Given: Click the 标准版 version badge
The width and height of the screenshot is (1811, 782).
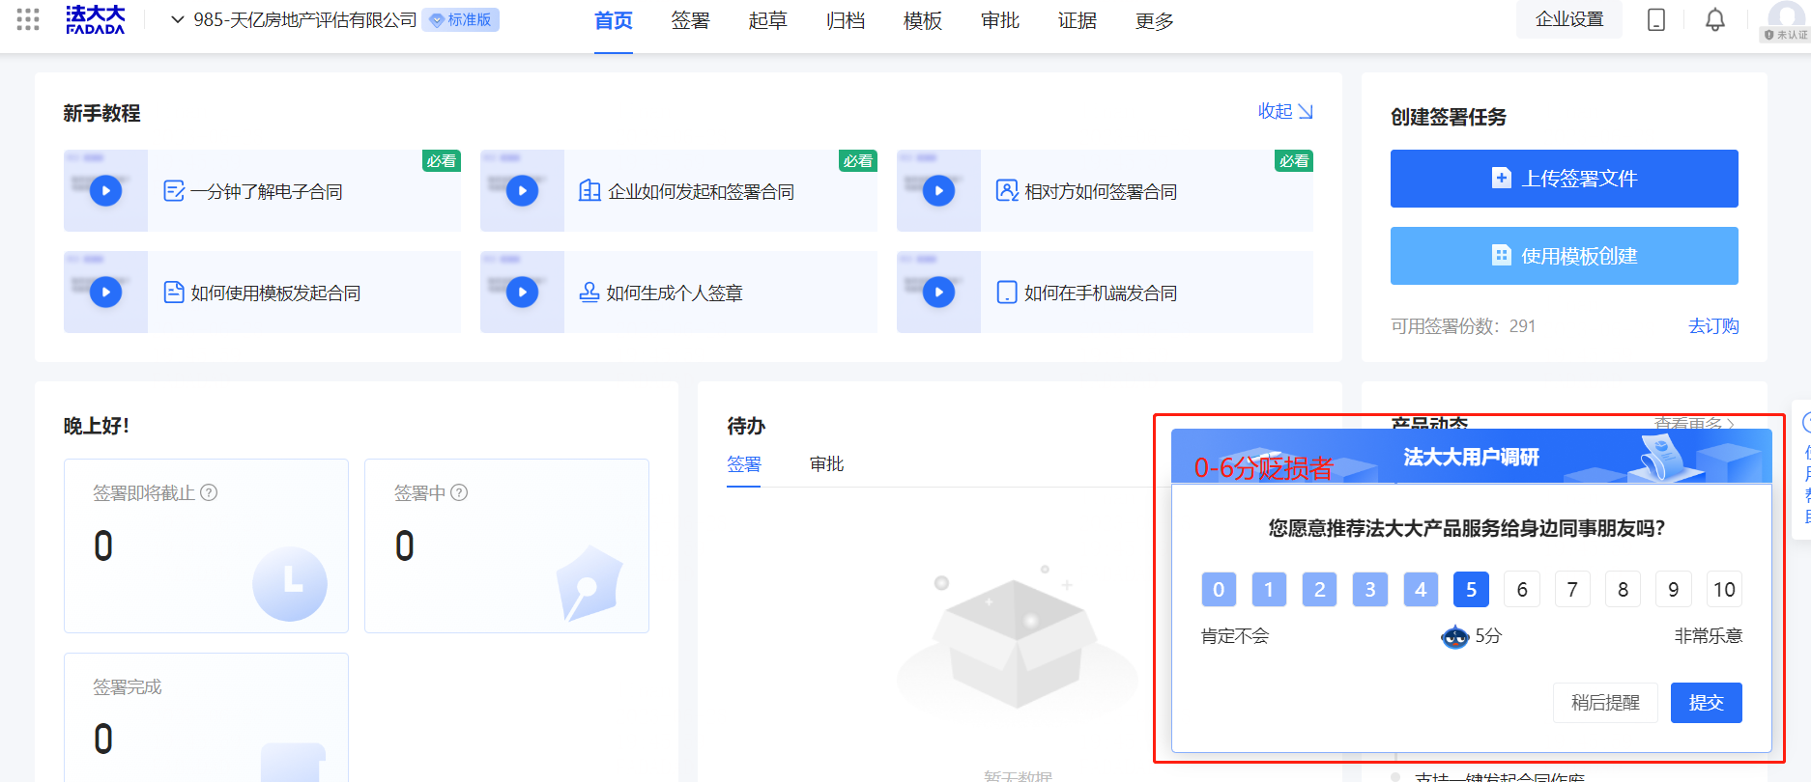Looking at the screenshot, I should click(461, 19).
